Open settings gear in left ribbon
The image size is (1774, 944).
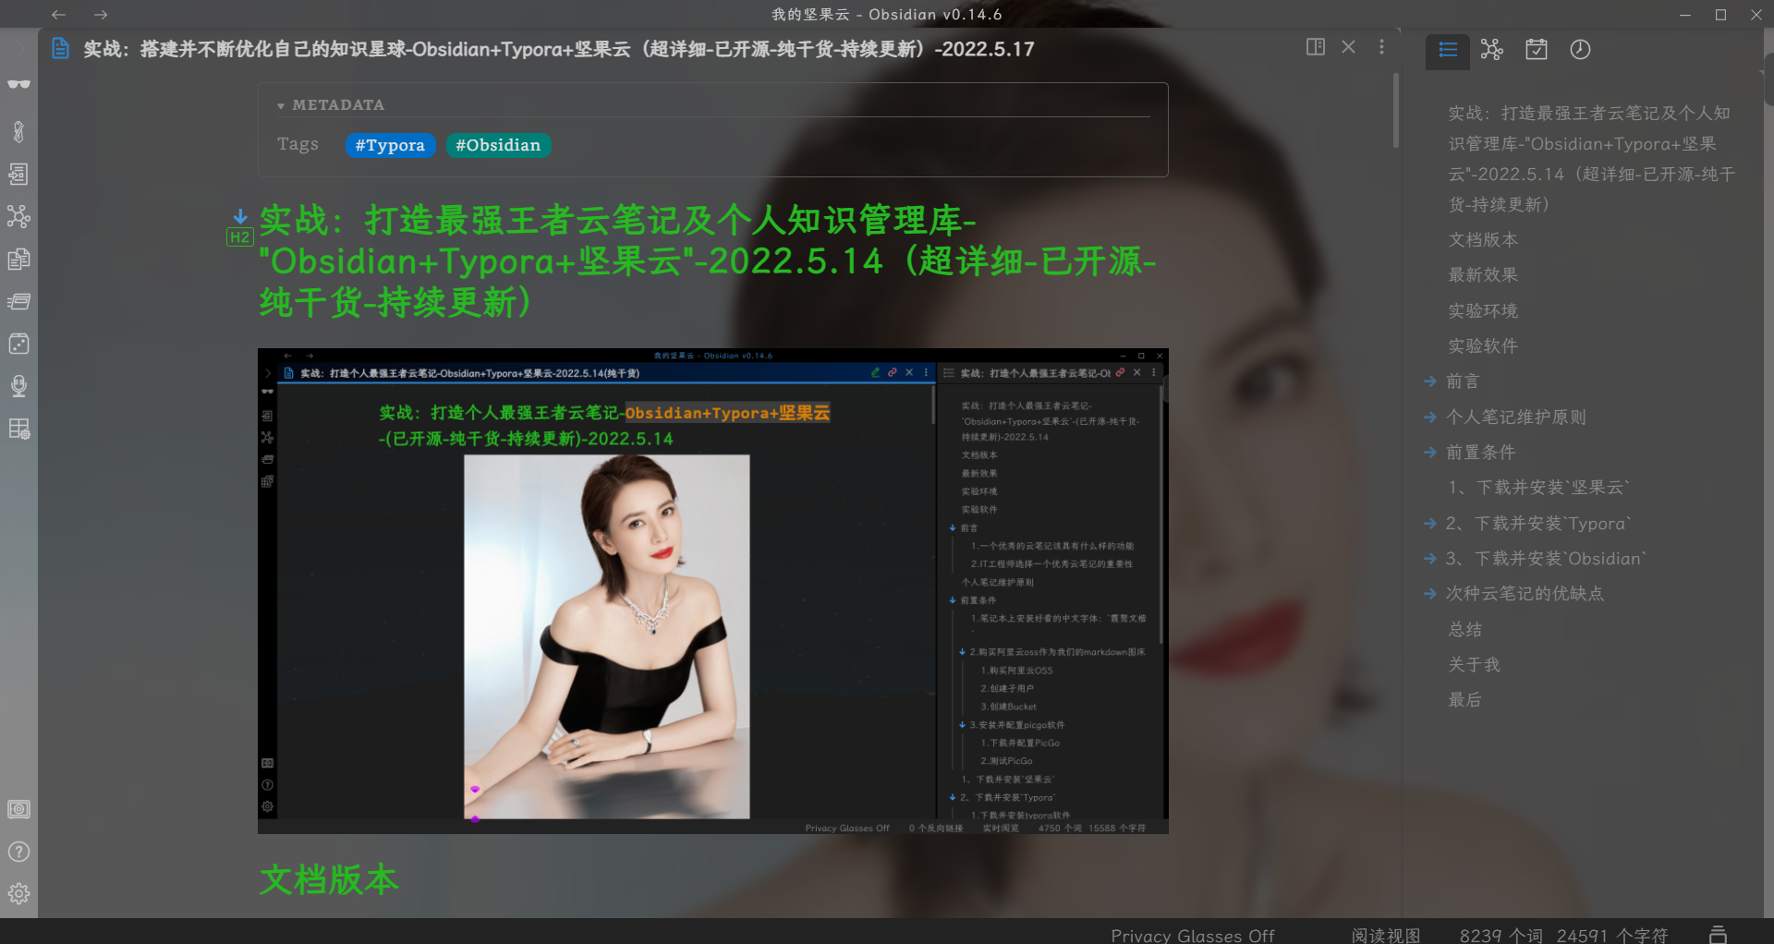tap(18, 893)
